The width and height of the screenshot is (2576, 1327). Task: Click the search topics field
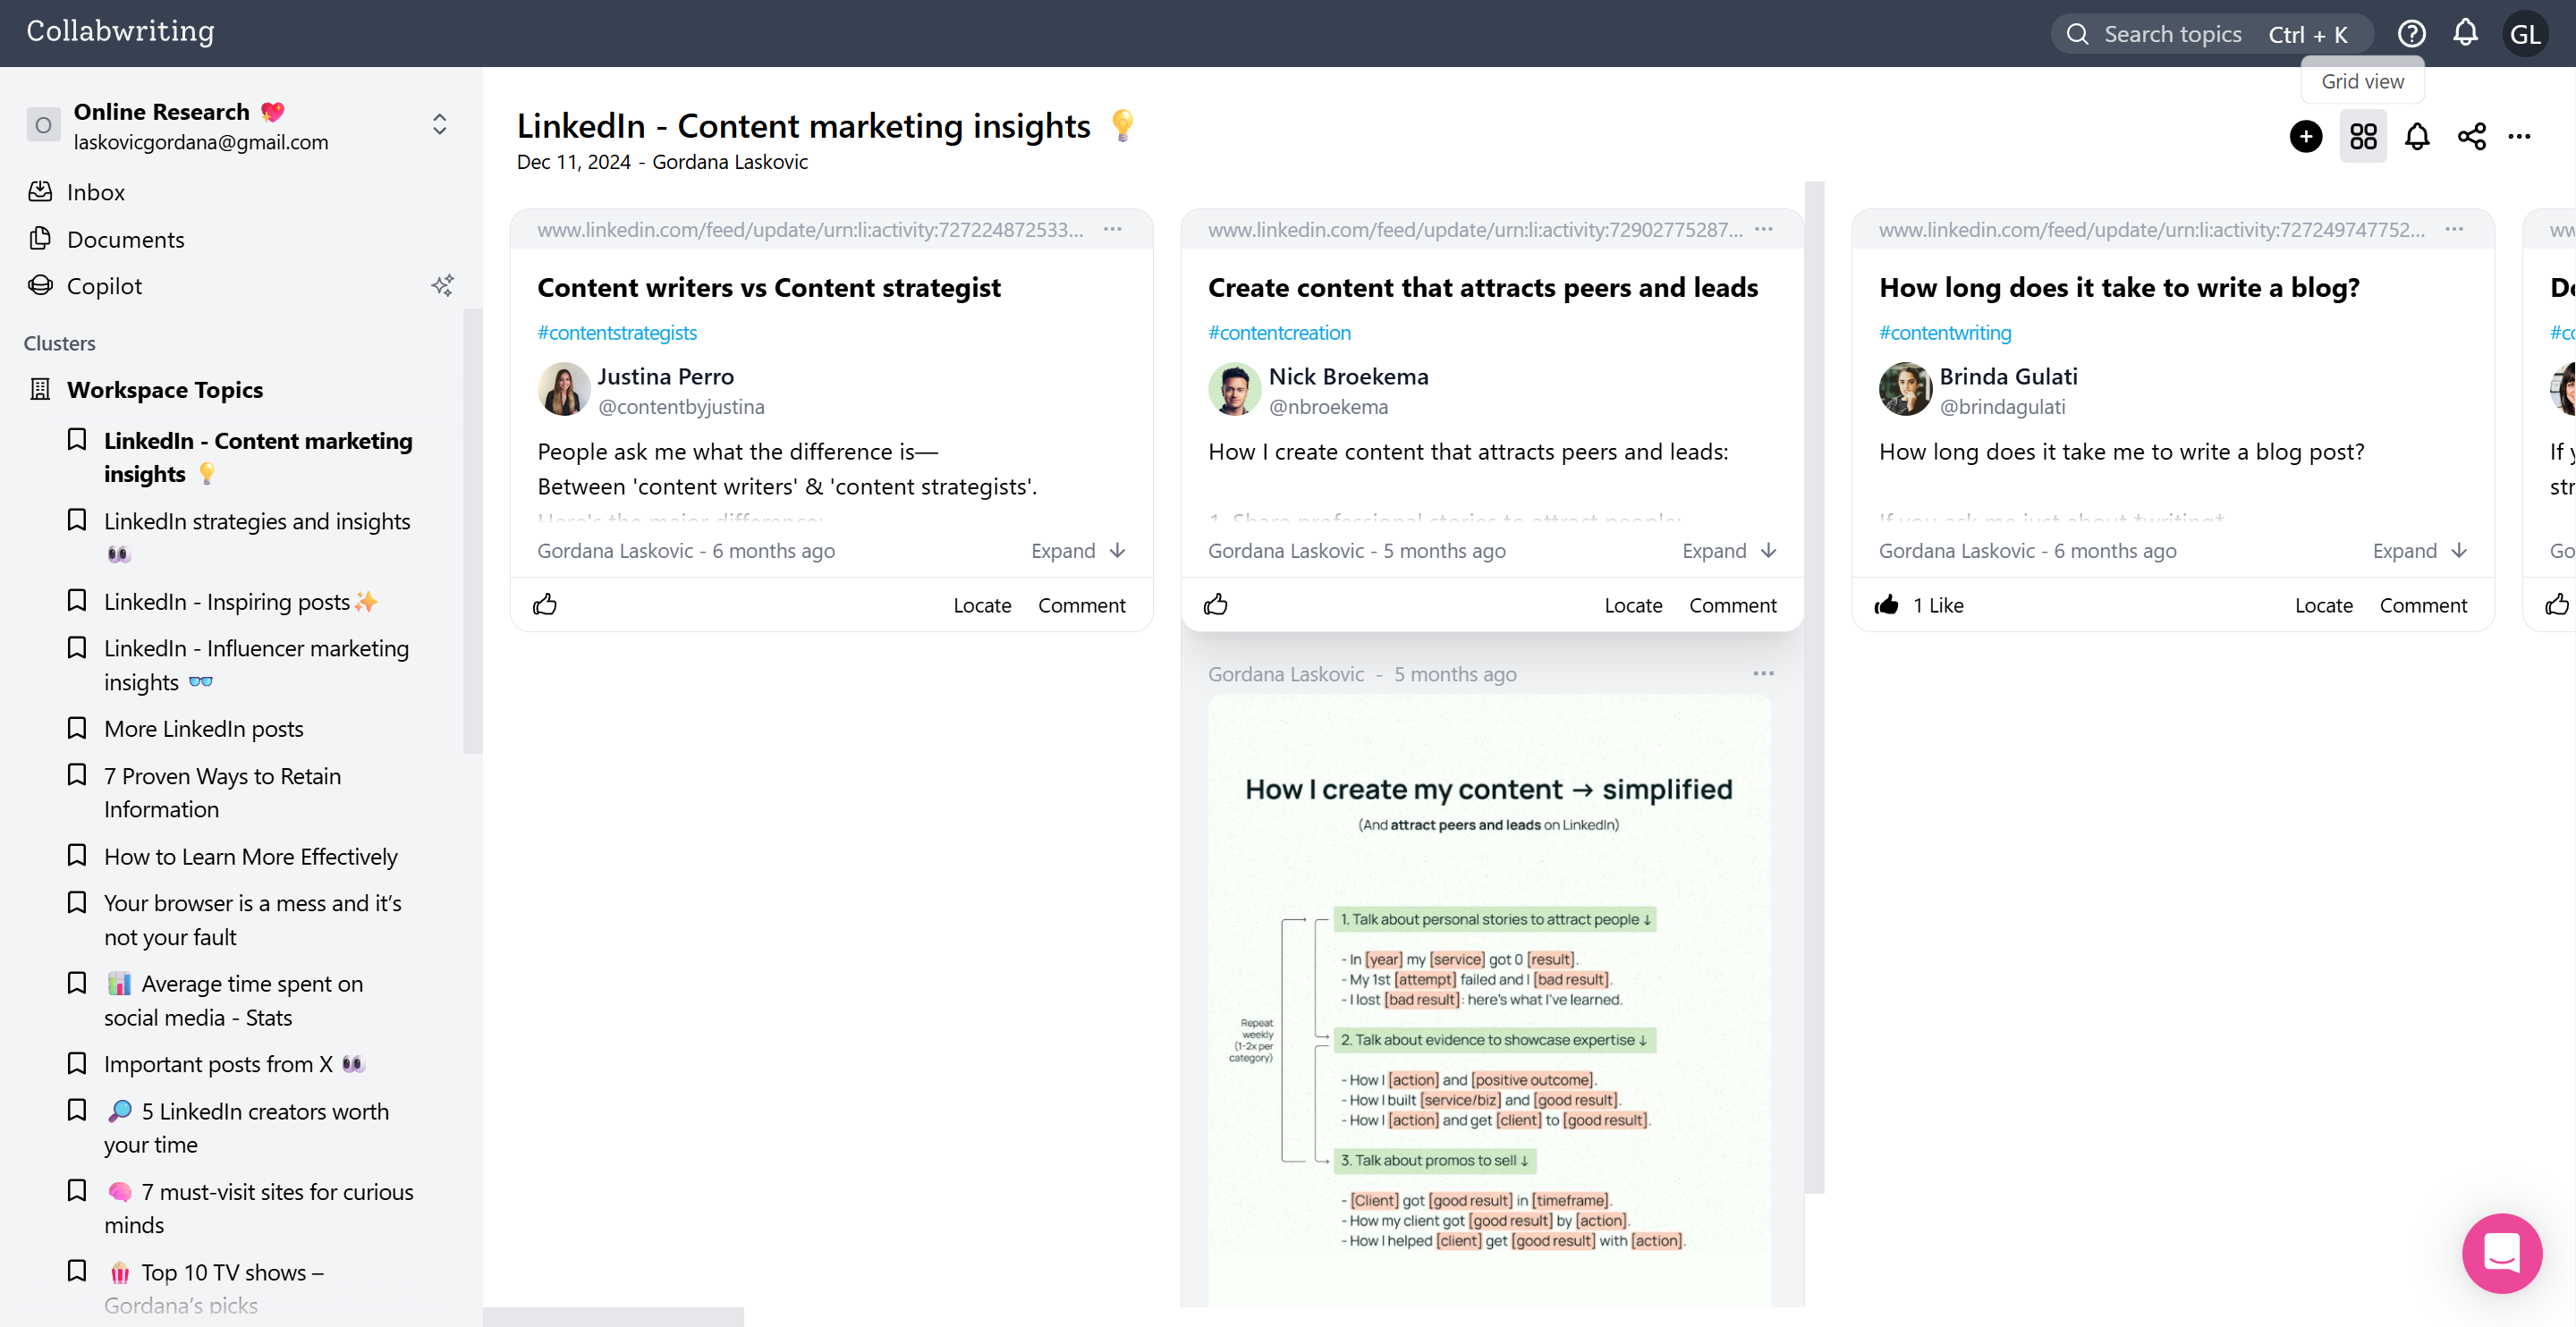[2211, 34]
